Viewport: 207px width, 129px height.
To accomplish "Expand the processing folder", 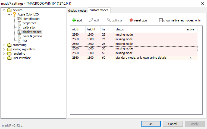I will pos(4,45).
